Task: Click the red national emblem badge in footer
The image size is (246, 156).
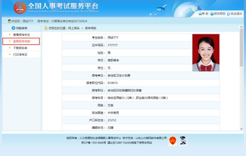Action: pyautogui.click(x=173, y=141)
